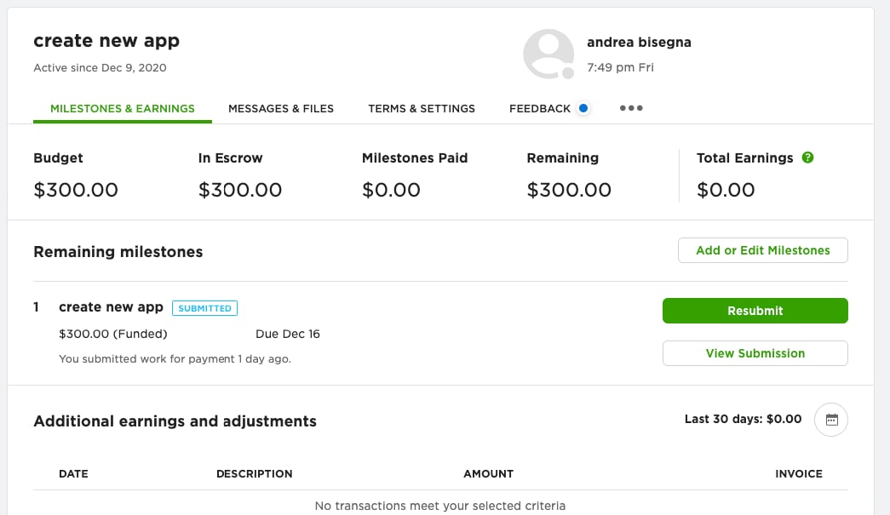This screenshot has height=515, width=890.
Task: Open the calendar date filter icon
Action: click(831, 420)
